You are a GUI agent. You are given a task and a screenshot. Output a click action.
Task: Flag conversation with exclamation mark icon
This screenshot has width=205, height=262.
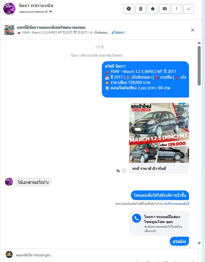(x=177, y=9)
